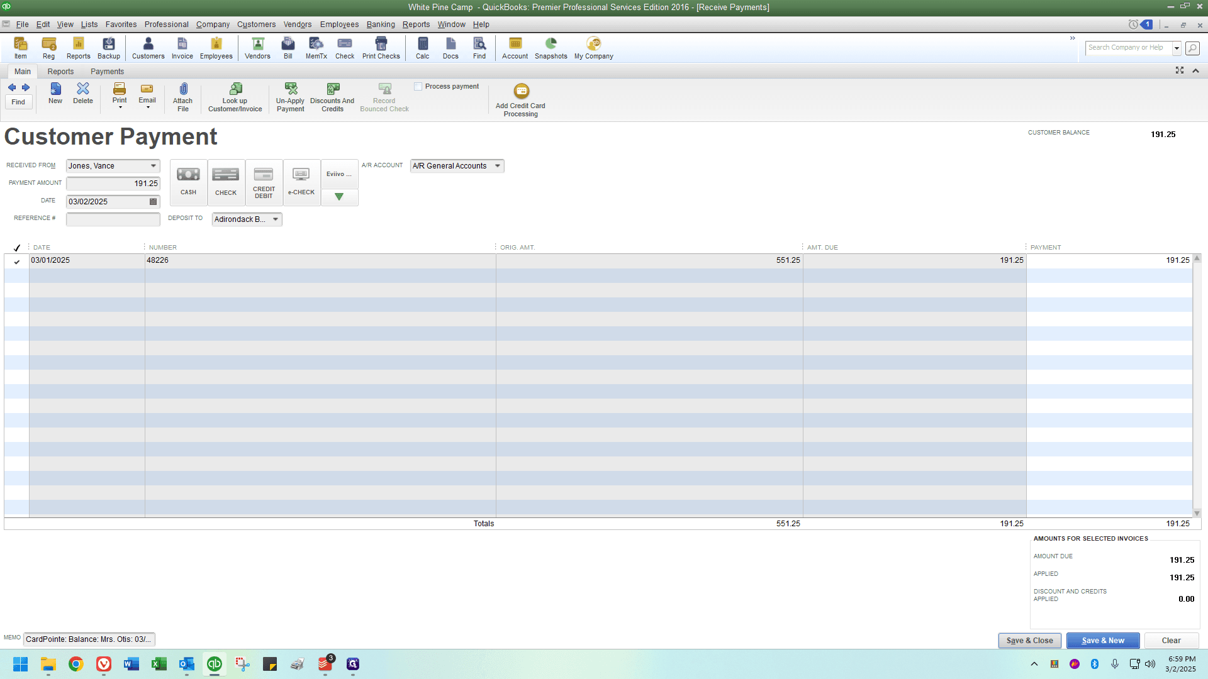This screenshot has height=679, width=1208.
Task: Un-Apply Payment from invoices
Action: 291,97
